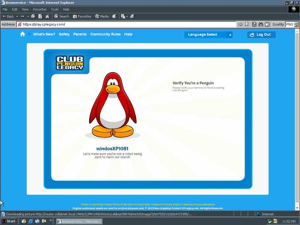Click the fourth quick launch search icon

point(44,221)
